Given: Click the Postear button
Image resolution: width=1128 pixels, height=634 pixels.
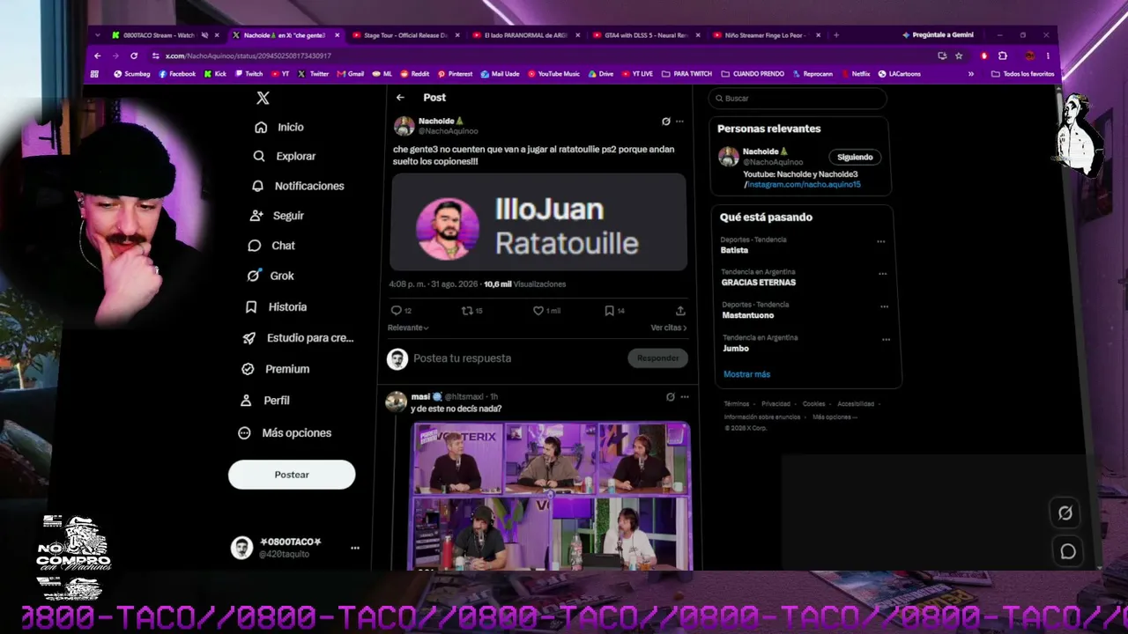Looking at the screenshot, I should click(x=292, y=475).
